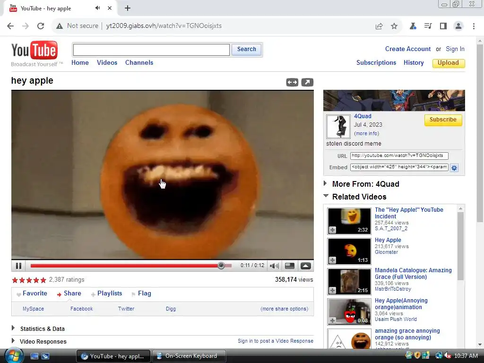The height and width of the screenshot is (363, 484).
Task: Open the browser side panel icon
Action: coord(443,26)
